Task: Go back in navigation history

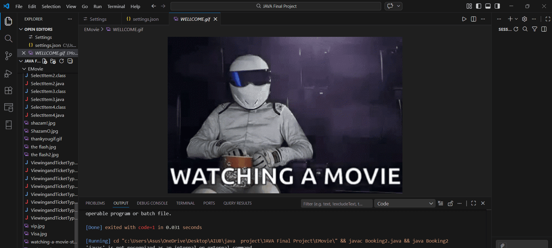Action: click(x=154, y=6)
